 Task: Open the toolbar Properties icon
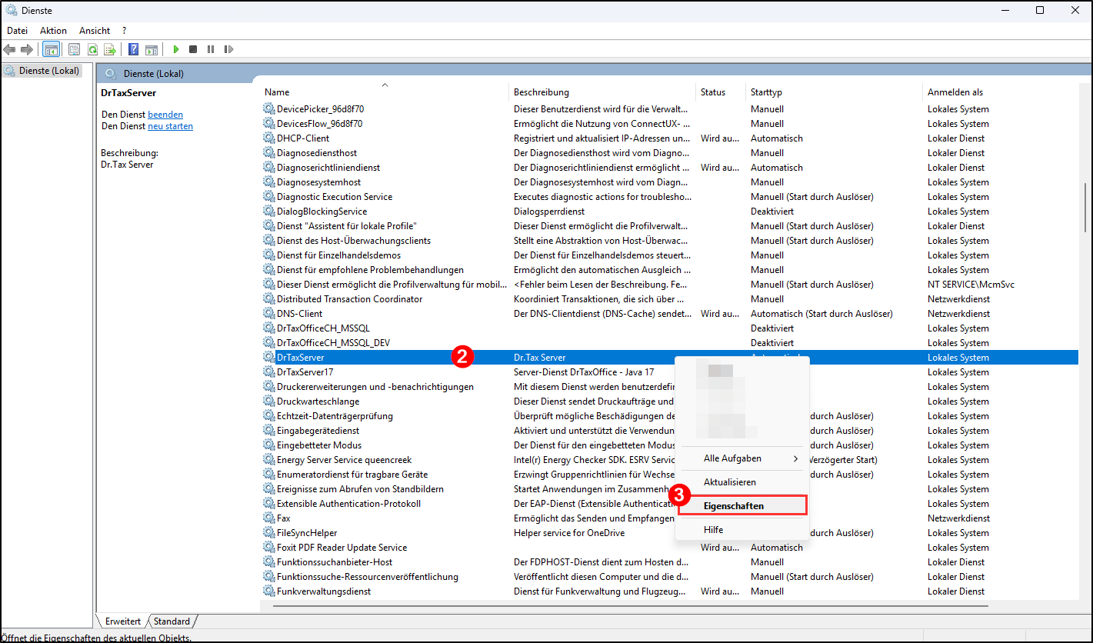point(75,49)
